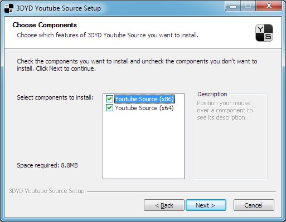Go back with the < Back button
The height and width of the screenshot is (222, 286).
164,205
